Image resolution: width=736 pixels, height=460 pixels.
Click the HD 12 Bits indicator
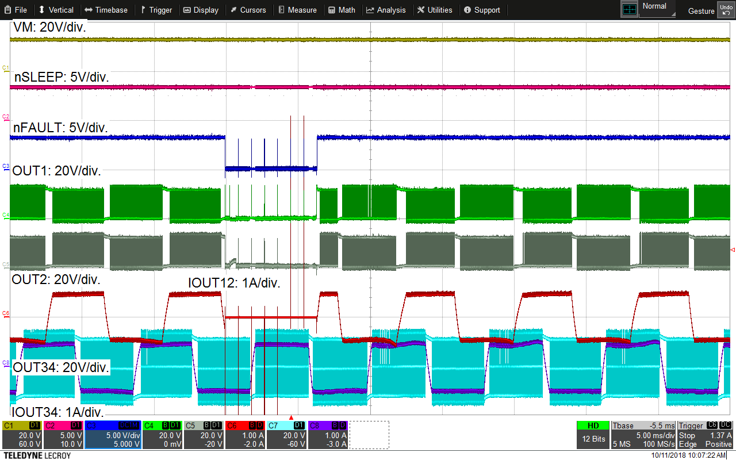[593, 435]
